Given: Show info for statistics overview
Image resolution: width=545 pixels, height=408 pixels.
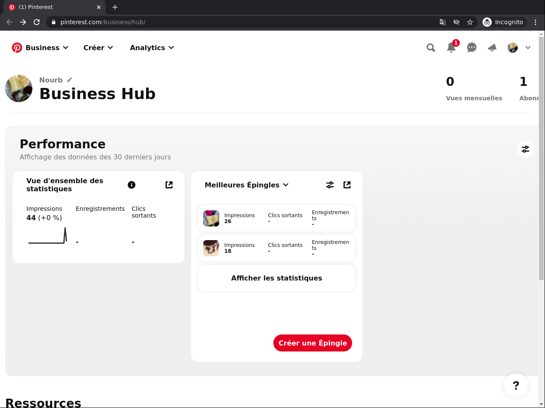Looking at the screenshot, I should (132, 185).
